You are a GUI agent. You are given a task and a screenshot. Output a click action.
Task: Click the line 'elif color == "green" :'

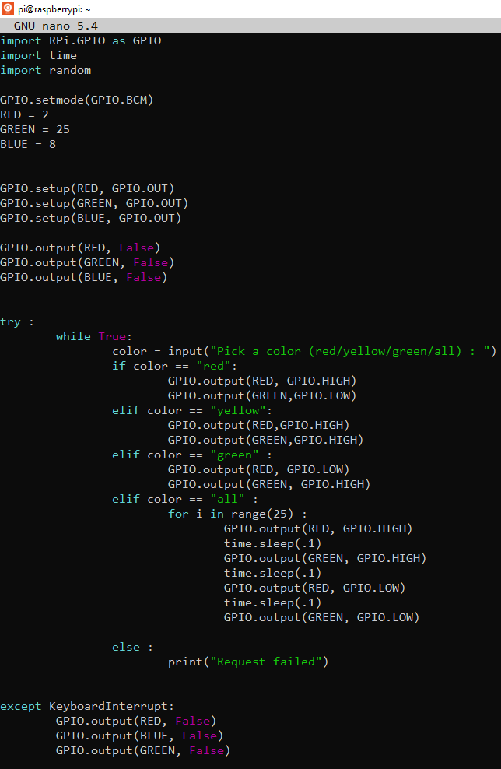(192, 455)
